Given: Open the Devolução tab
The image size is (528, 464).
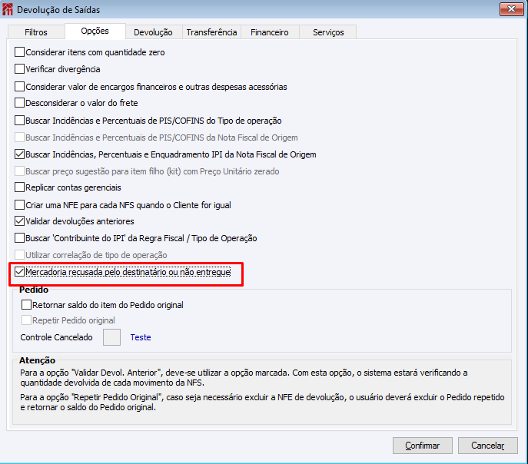Looking at the screenshot, I should click(153, 32).
